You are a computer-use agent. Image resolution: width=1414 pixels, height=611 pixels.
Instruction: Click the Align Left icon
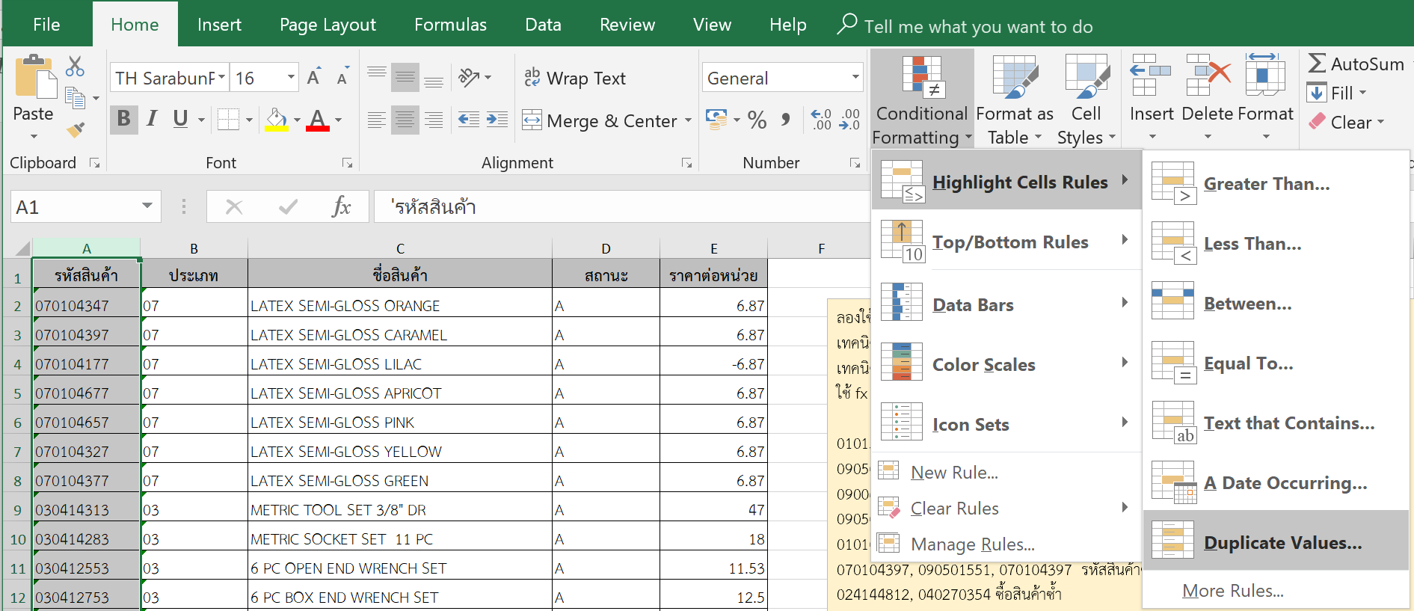pos(377,120)
